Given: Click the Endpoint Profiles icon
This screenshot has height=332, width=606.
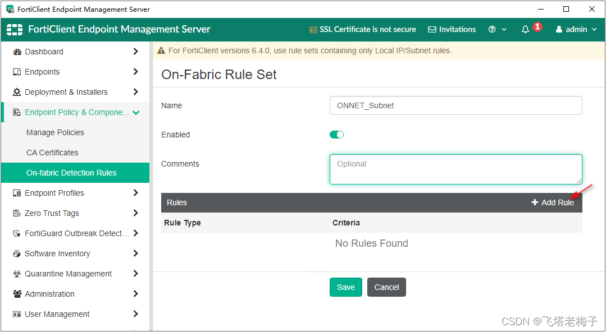Looking at the screenshot, I should [17, 193].
